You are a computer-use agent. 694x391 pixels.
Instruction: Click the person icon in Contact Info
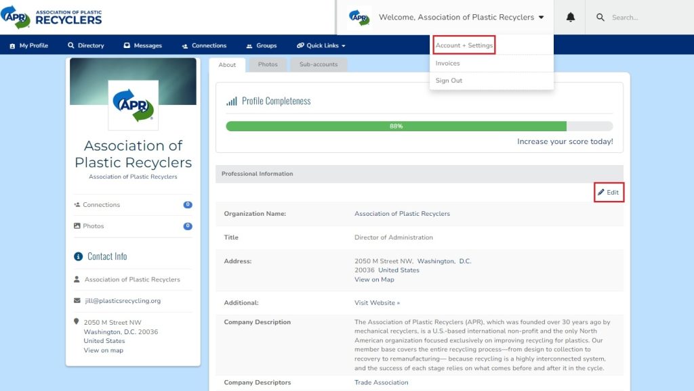[x=77, y=279]
